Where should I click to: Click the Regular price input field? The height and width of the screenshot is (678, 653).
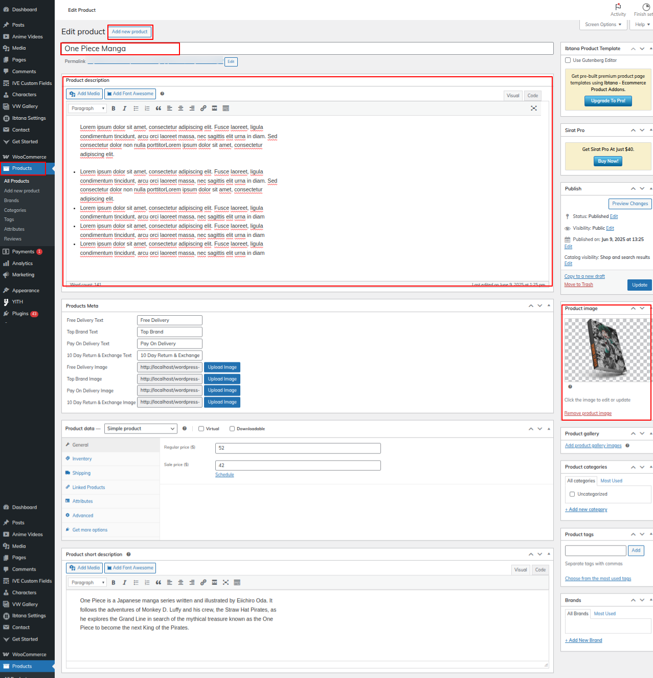(298, 448)
